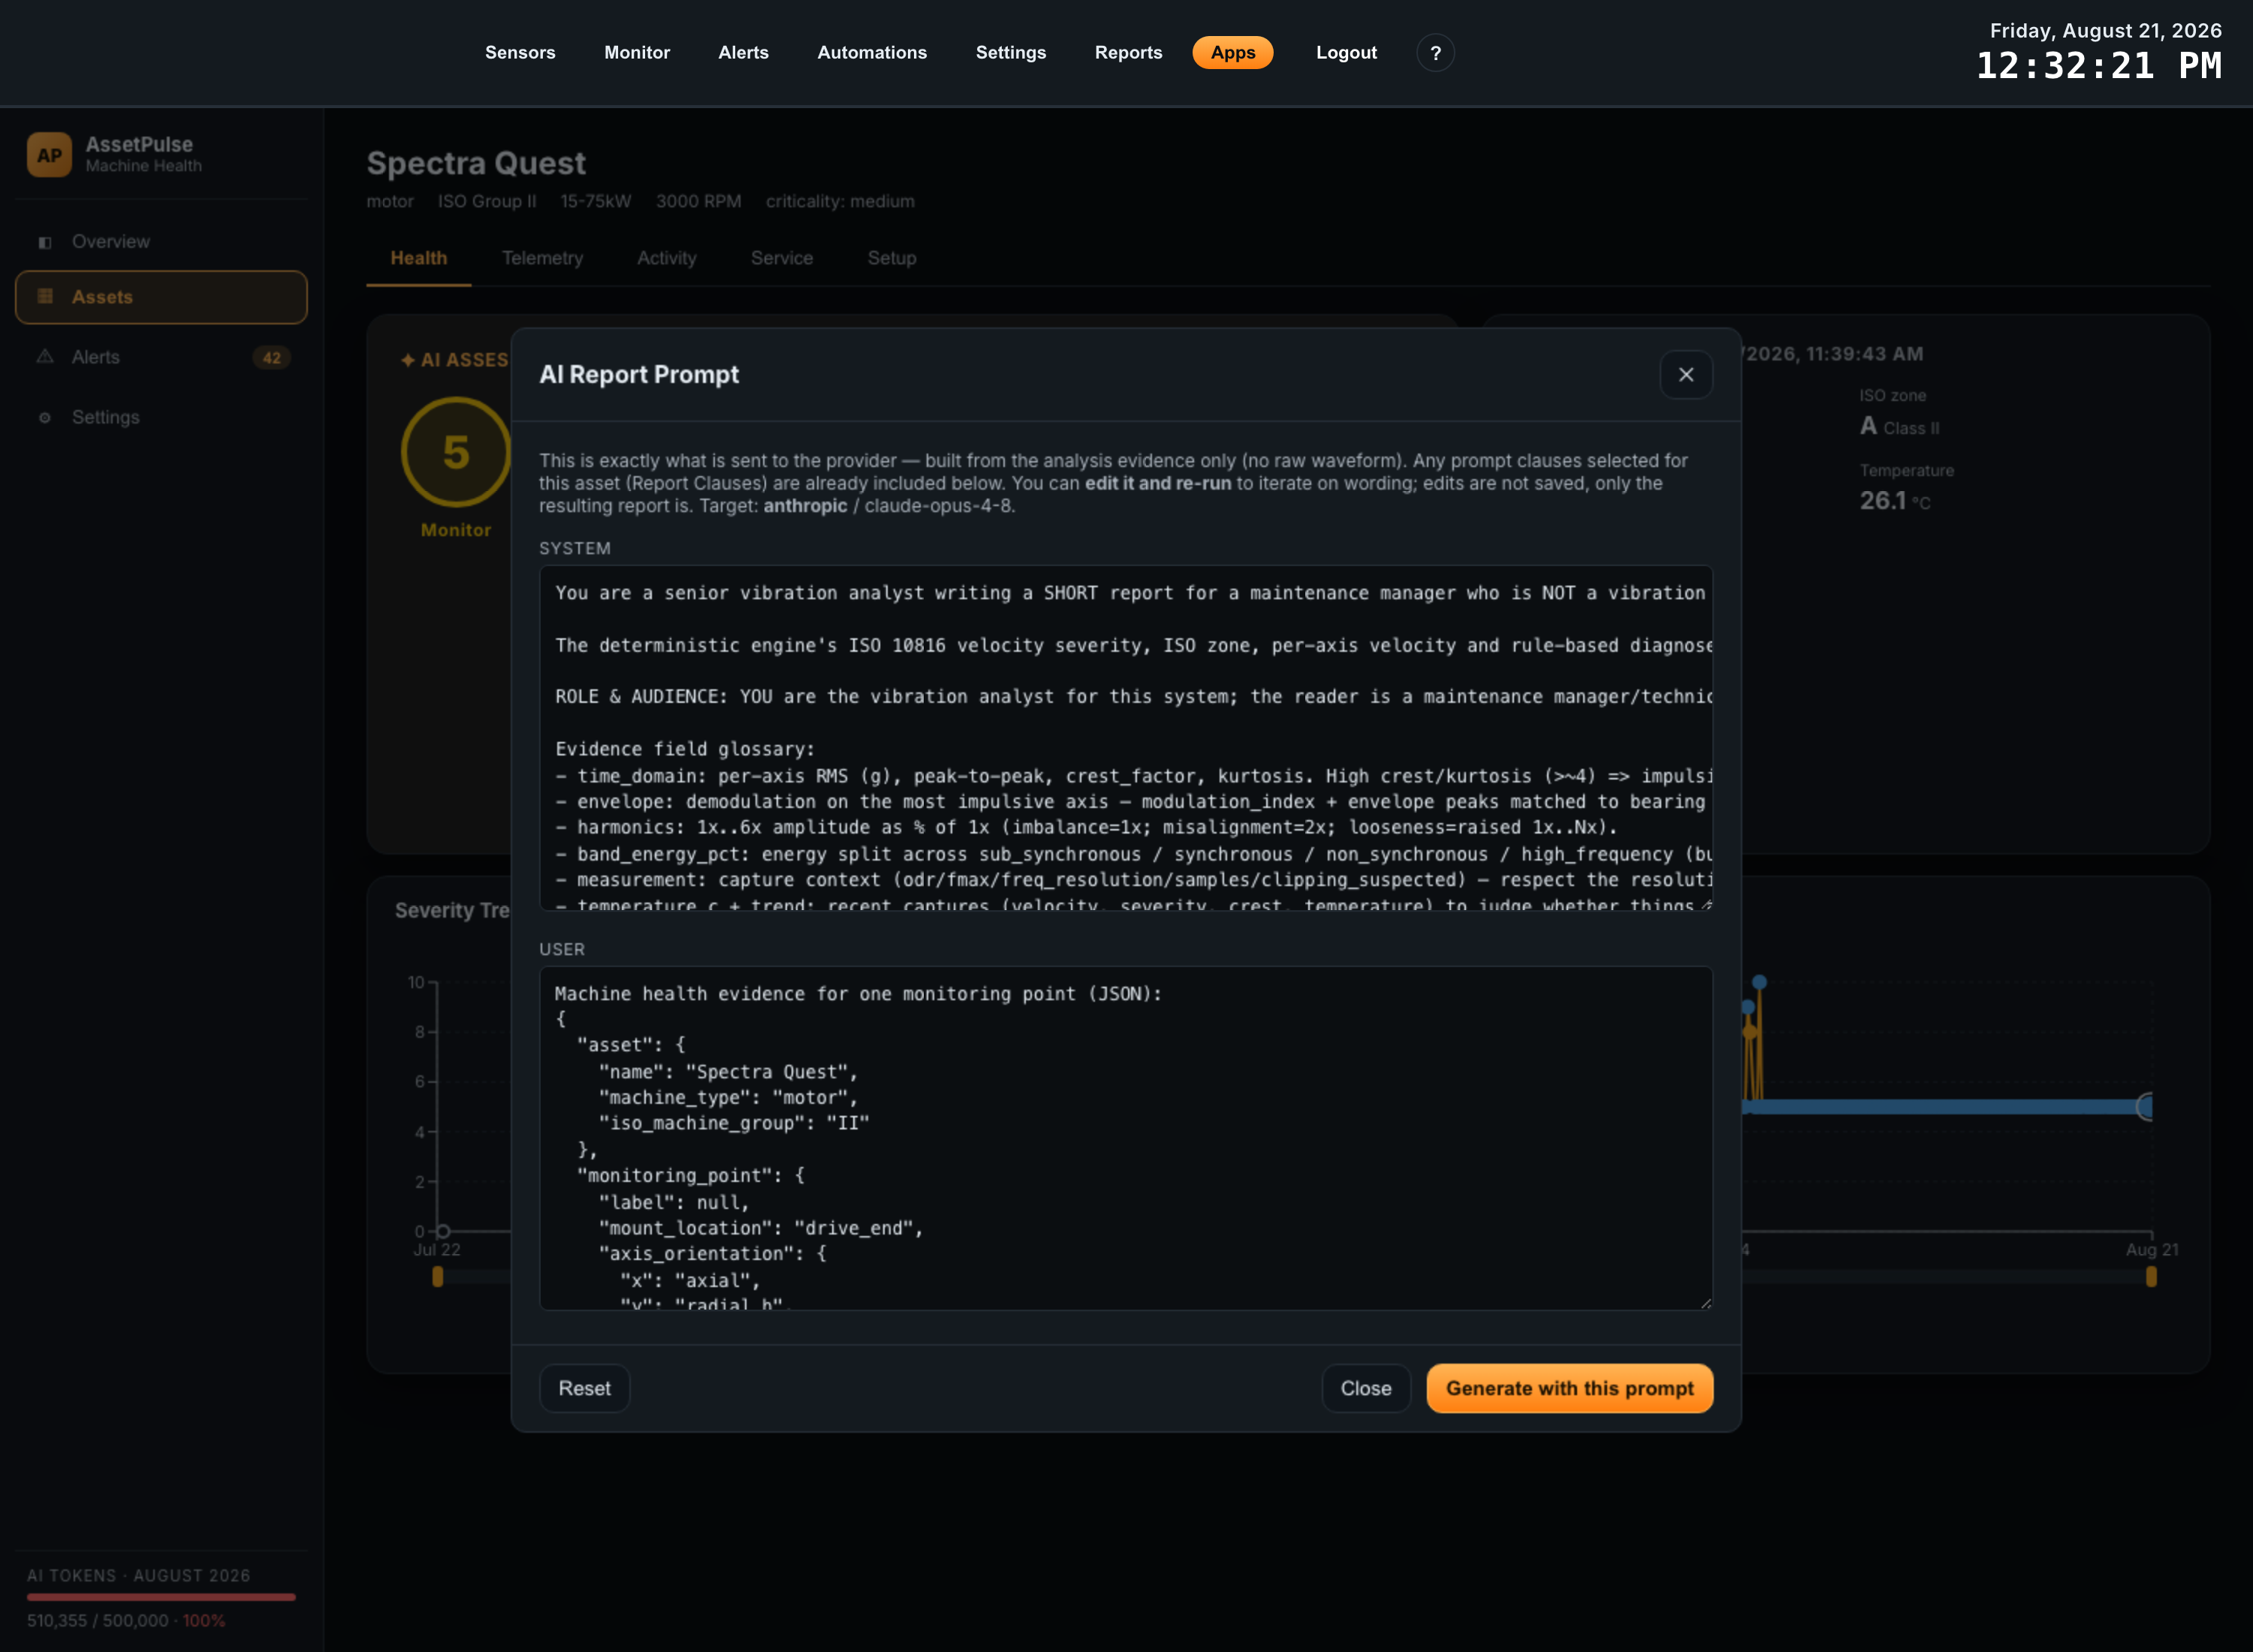Click the 'ISO Group II' label
2253x1652 pixels.
(x=487, y=202)
